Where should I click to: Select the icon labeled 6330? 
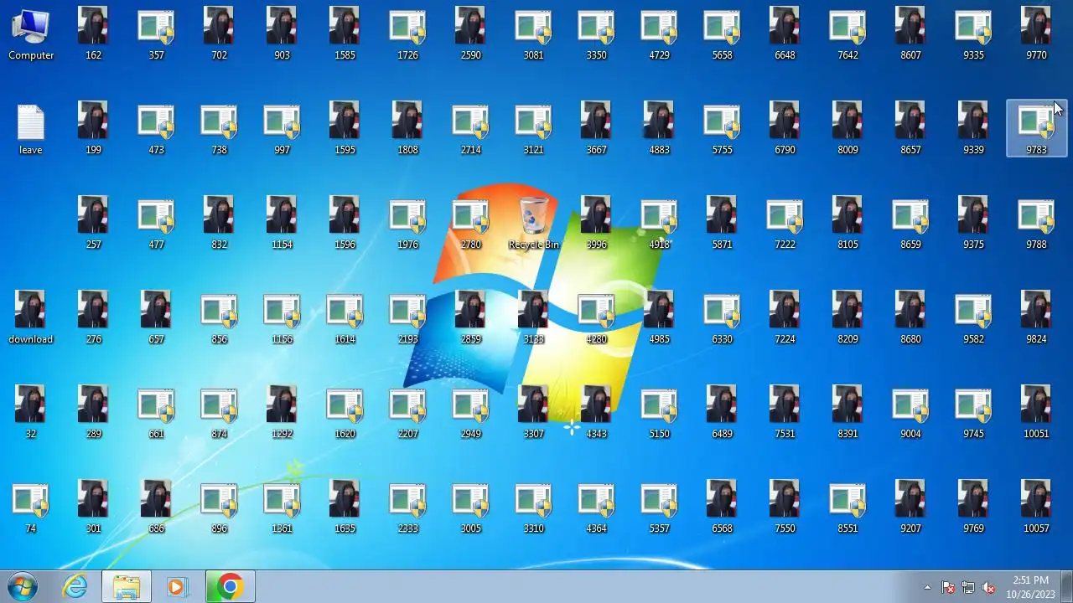(x=722, y=318)
